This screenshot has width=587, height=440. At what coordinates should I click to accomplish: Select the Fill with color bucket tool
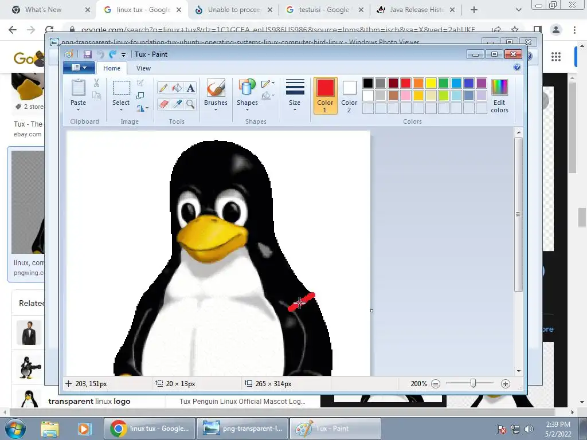click(177, 88)
